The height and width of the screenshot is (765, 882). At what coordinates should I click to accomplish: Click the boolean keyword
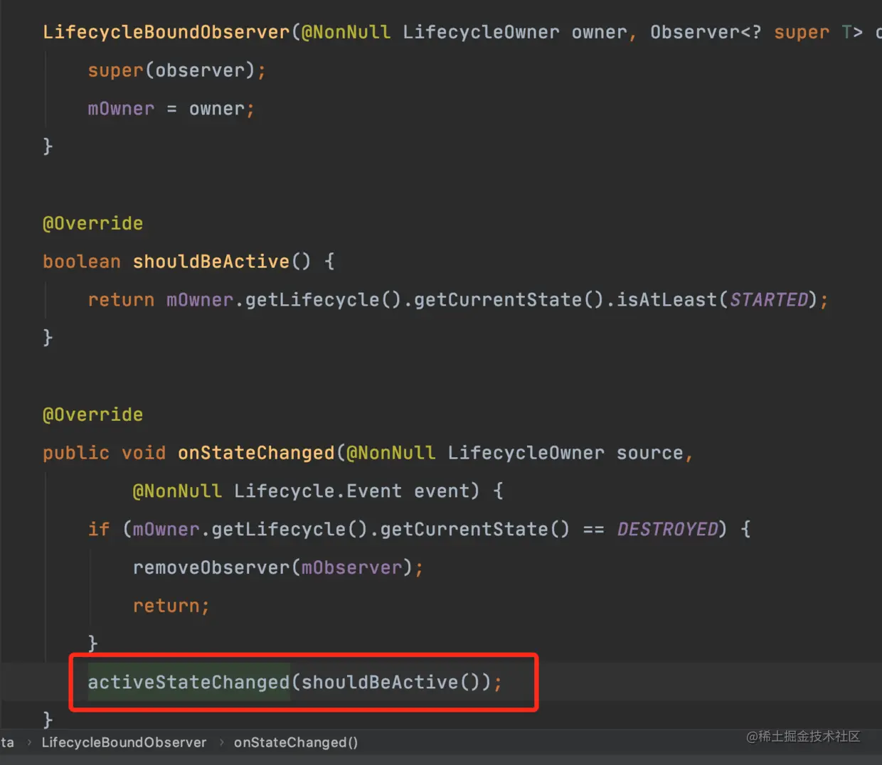(82, 262)
